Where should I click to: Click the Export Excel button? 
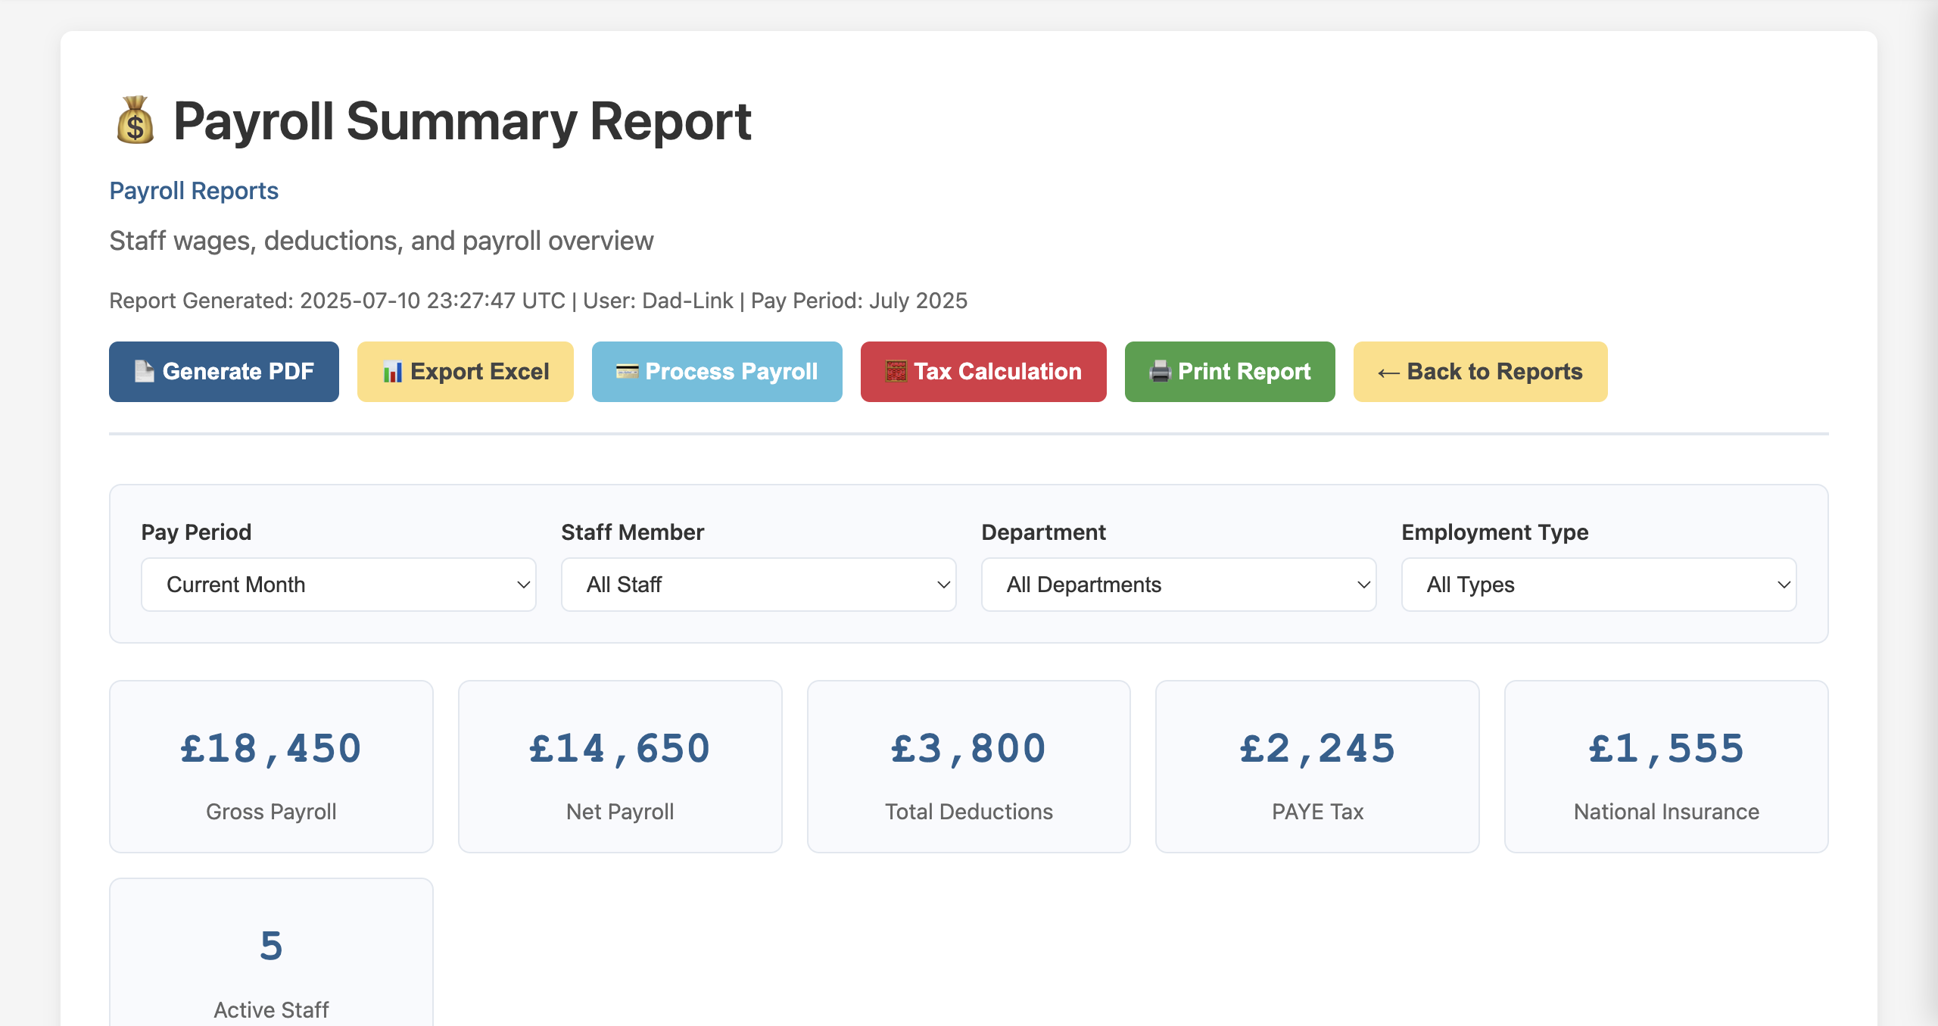(x=465, y=372)
